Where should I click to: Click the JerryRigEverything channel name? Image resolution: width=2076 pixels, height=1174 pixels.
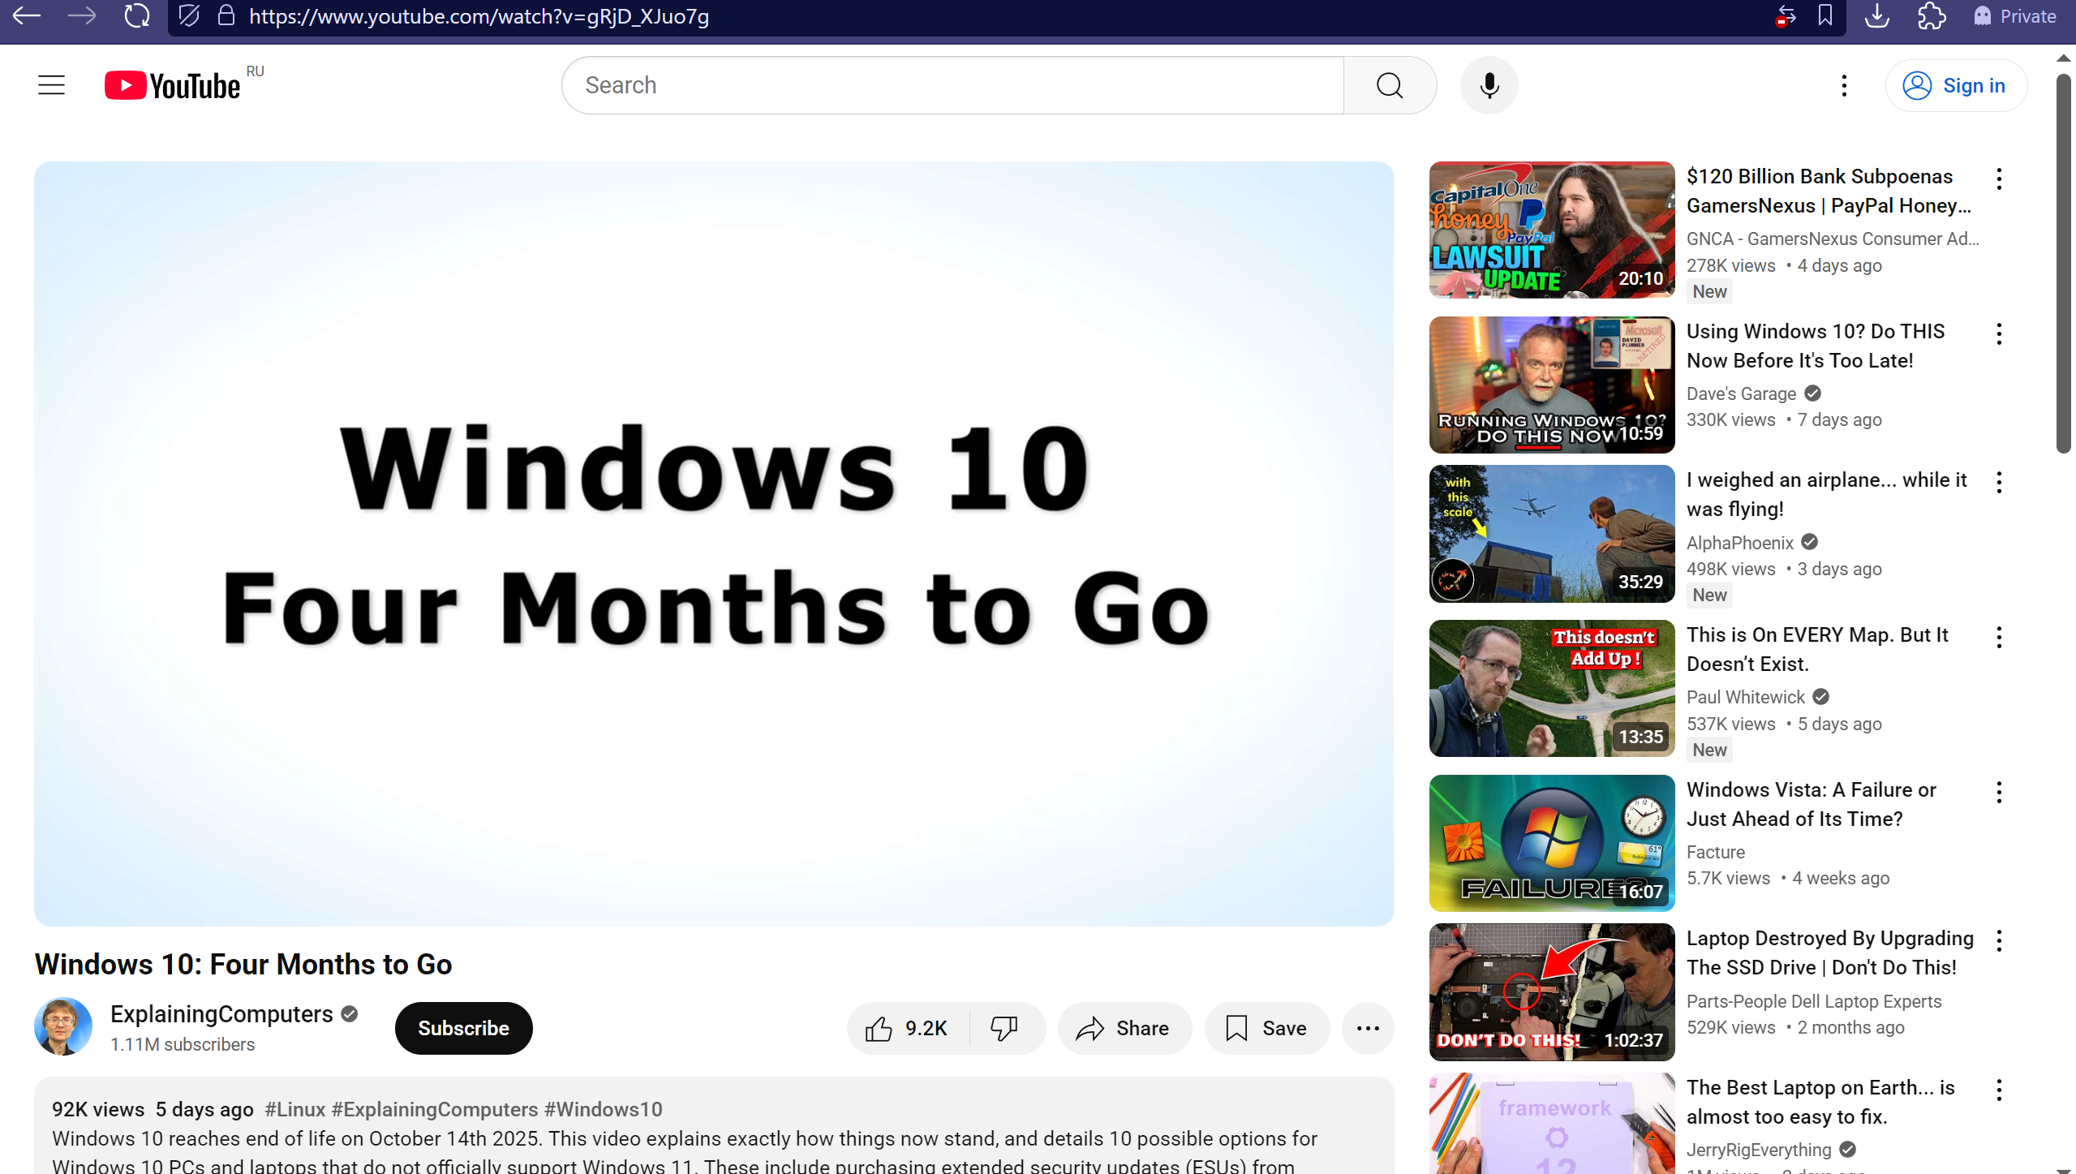pos(1759,1150)
